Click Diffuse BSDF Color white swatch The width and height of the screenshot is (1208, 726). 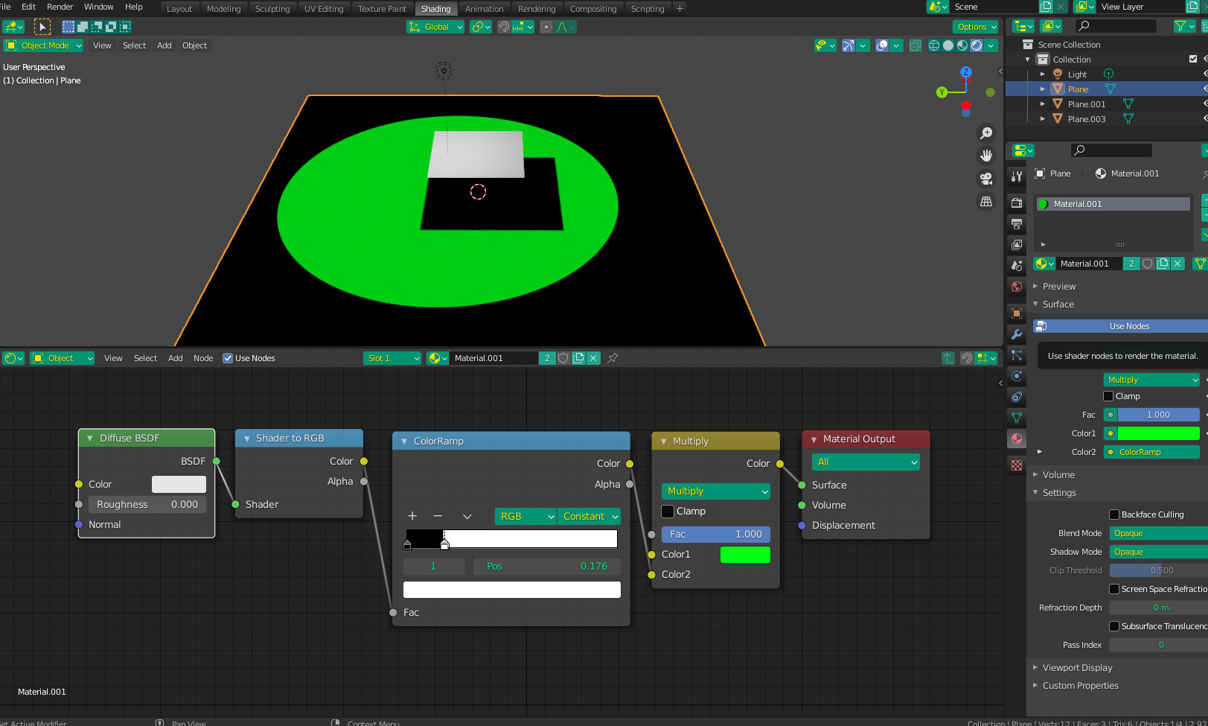[179, 484]
